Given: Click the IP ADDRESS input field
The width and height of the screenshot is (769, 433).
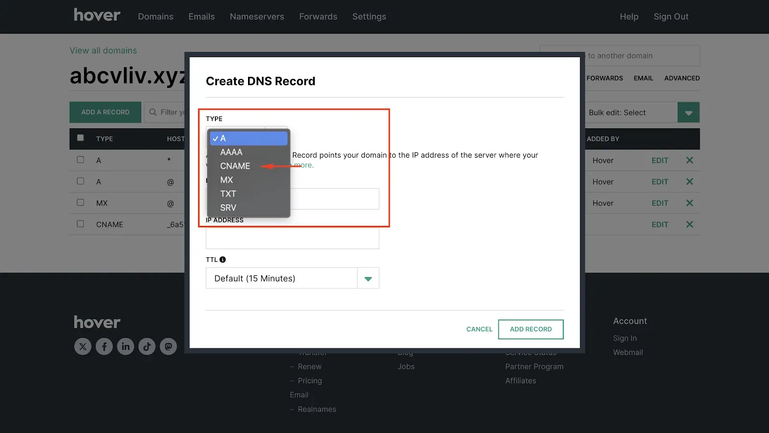Looking at the screenshot, I should (x=292, y=238).
